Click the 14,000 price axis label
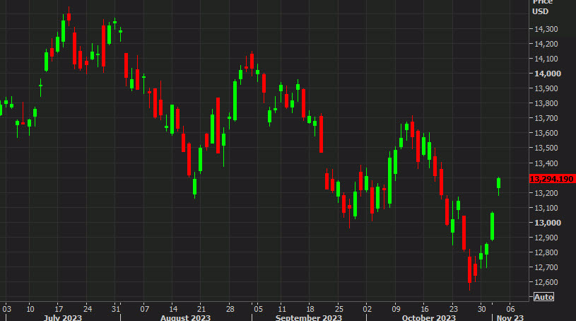 click(x=547, y=74)
